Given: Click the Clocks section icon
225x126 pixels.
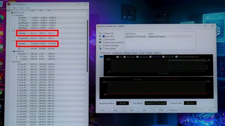Looking at the screenshot, I should [14, 62].
